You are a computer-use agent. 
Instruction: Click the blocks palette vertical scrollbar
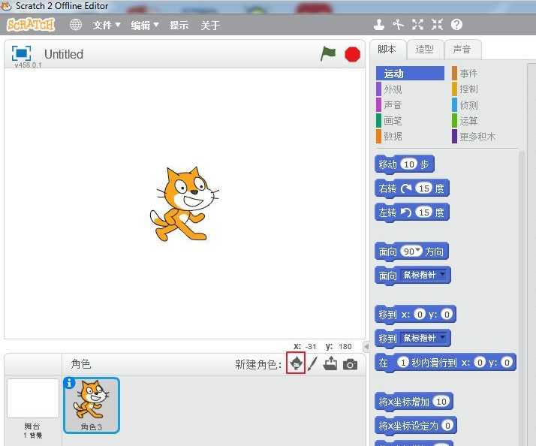(522, 297)
